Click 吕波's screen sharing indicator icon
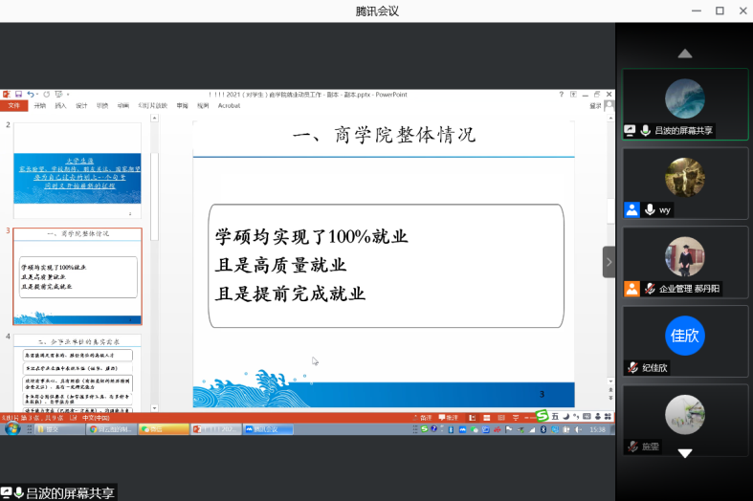 click(631, 130)
